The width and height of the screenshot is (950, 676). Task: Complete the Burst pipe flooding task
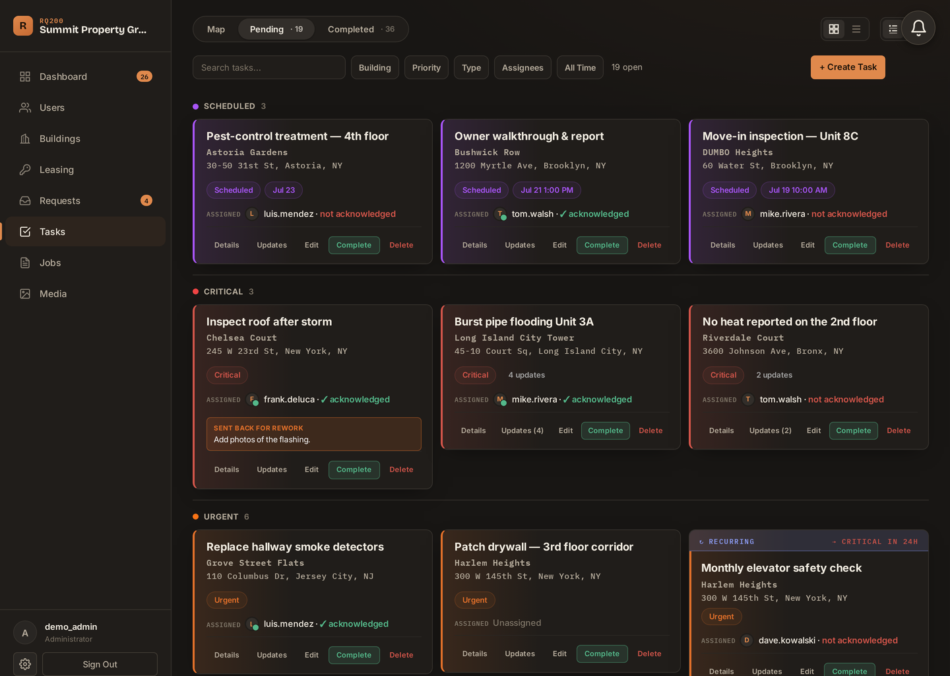point(605,430)
